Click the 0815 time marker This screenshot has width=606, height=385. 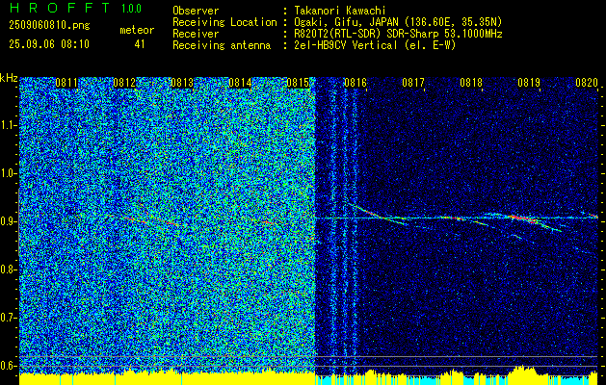coord(298,83)
